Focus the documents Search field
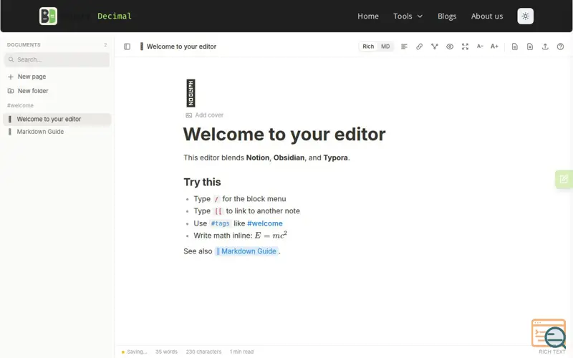Viewport: 573px width, 358px height. point(57,59)
